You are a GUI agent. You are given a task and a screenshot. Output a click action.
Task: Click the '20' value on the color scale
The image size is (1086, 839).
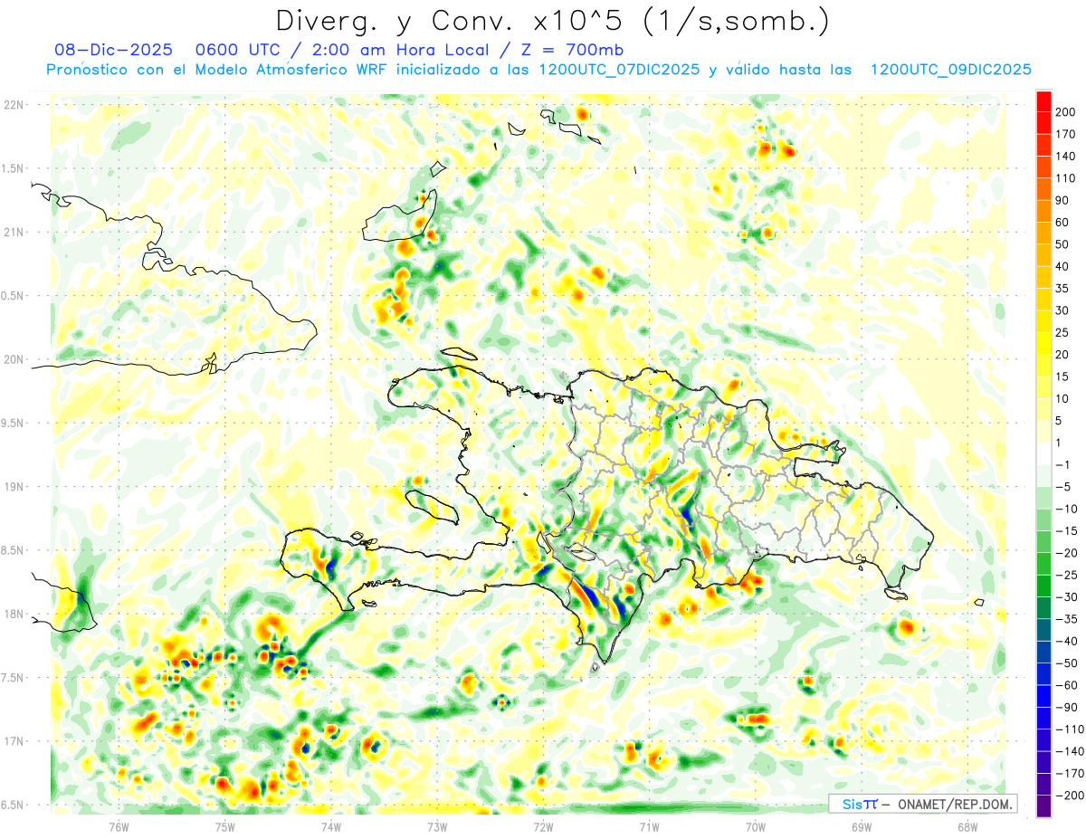pos(1062,355)
